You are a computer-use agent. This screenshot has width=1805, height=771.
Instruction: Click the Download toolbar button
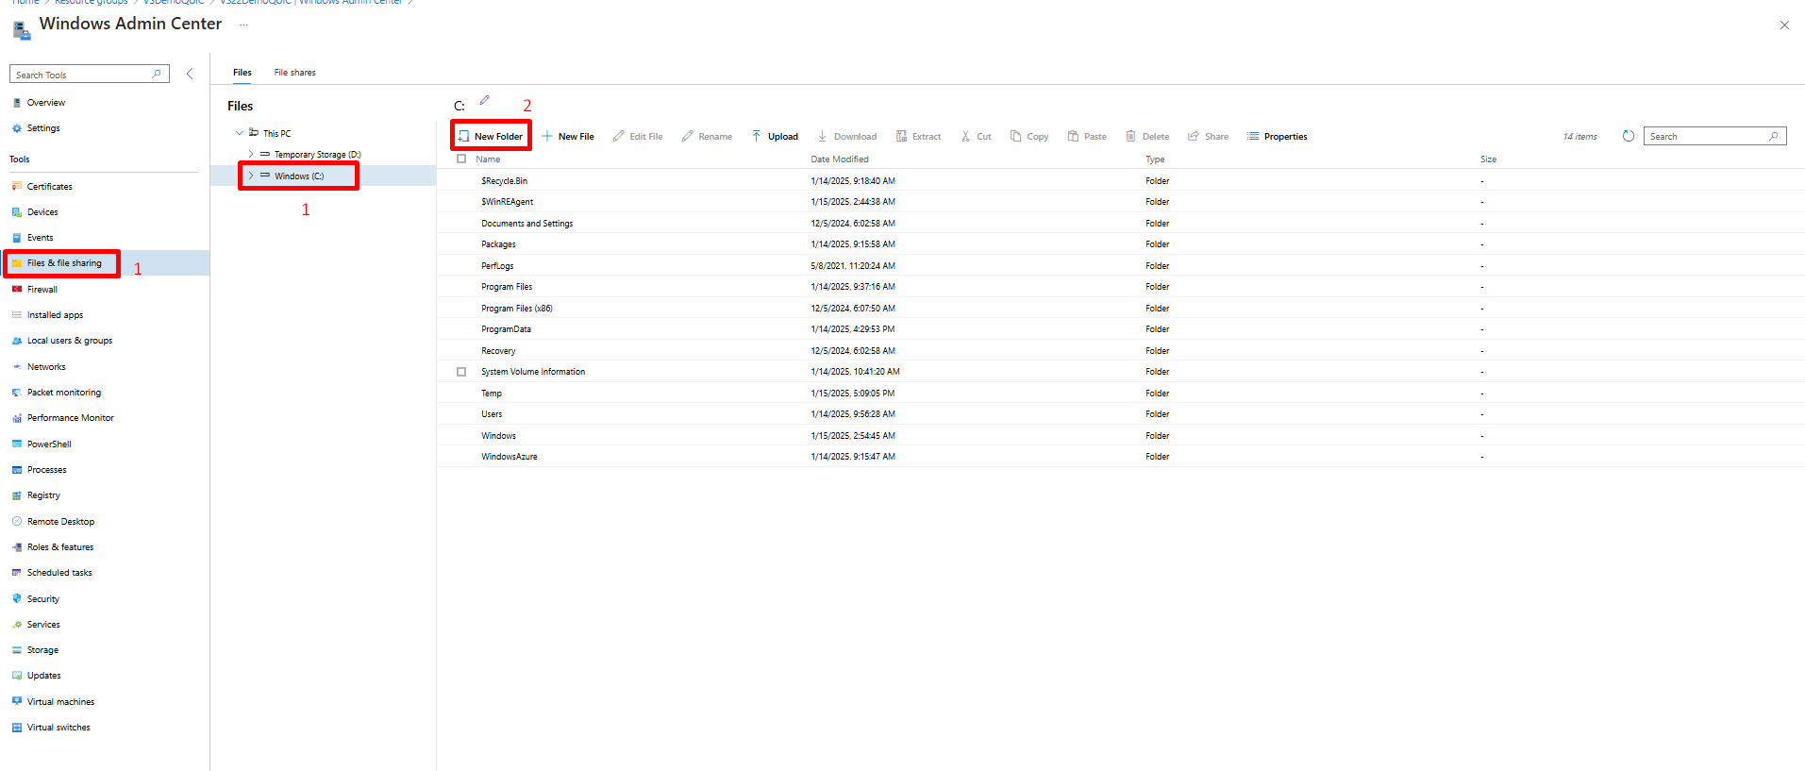pos(846,137)
